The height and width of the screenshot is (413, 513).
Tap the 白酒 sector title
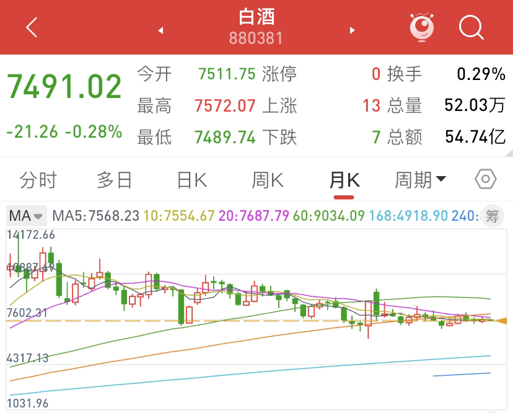[x=256, y=17]
